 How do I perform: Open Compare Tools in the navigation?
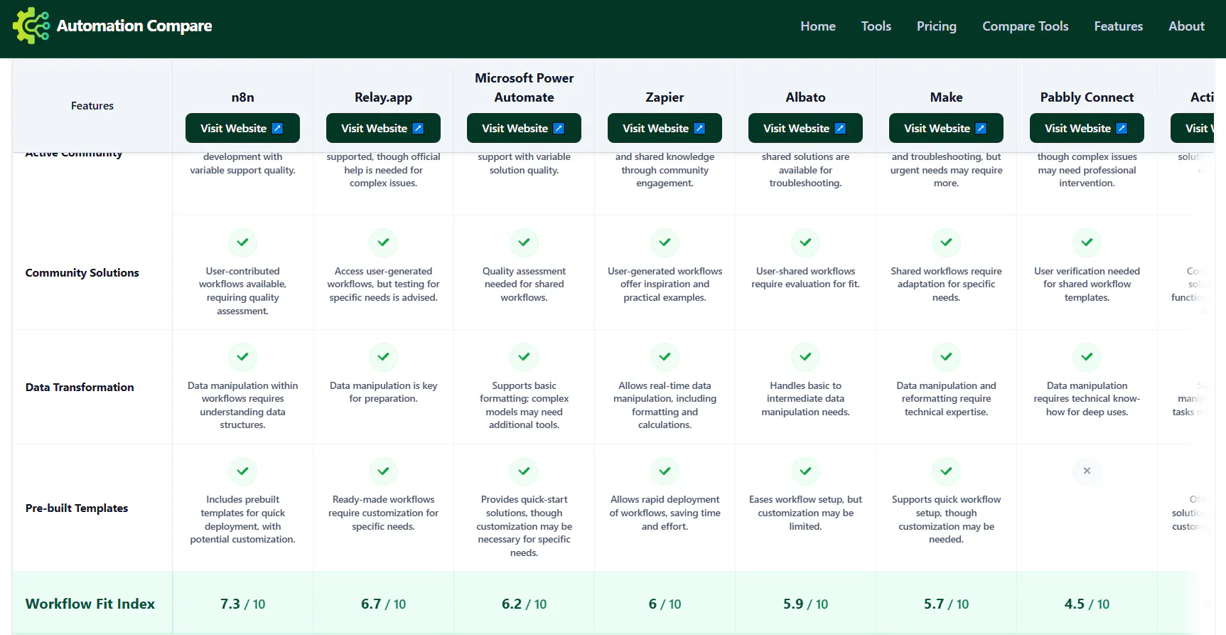tap(1026, 26)
